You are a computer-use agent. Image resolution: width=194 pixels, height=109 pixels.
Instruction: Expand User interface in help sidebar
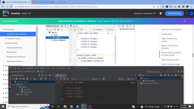(5, 43)
